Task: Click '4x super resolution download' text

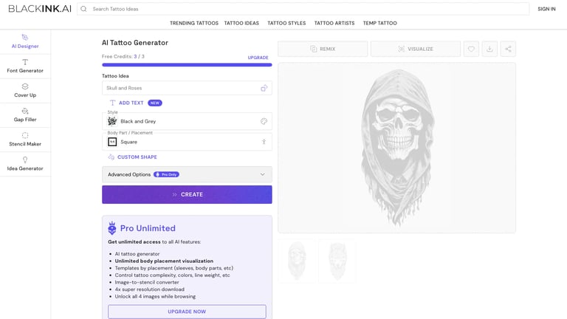Action: [x=150, y=289]
